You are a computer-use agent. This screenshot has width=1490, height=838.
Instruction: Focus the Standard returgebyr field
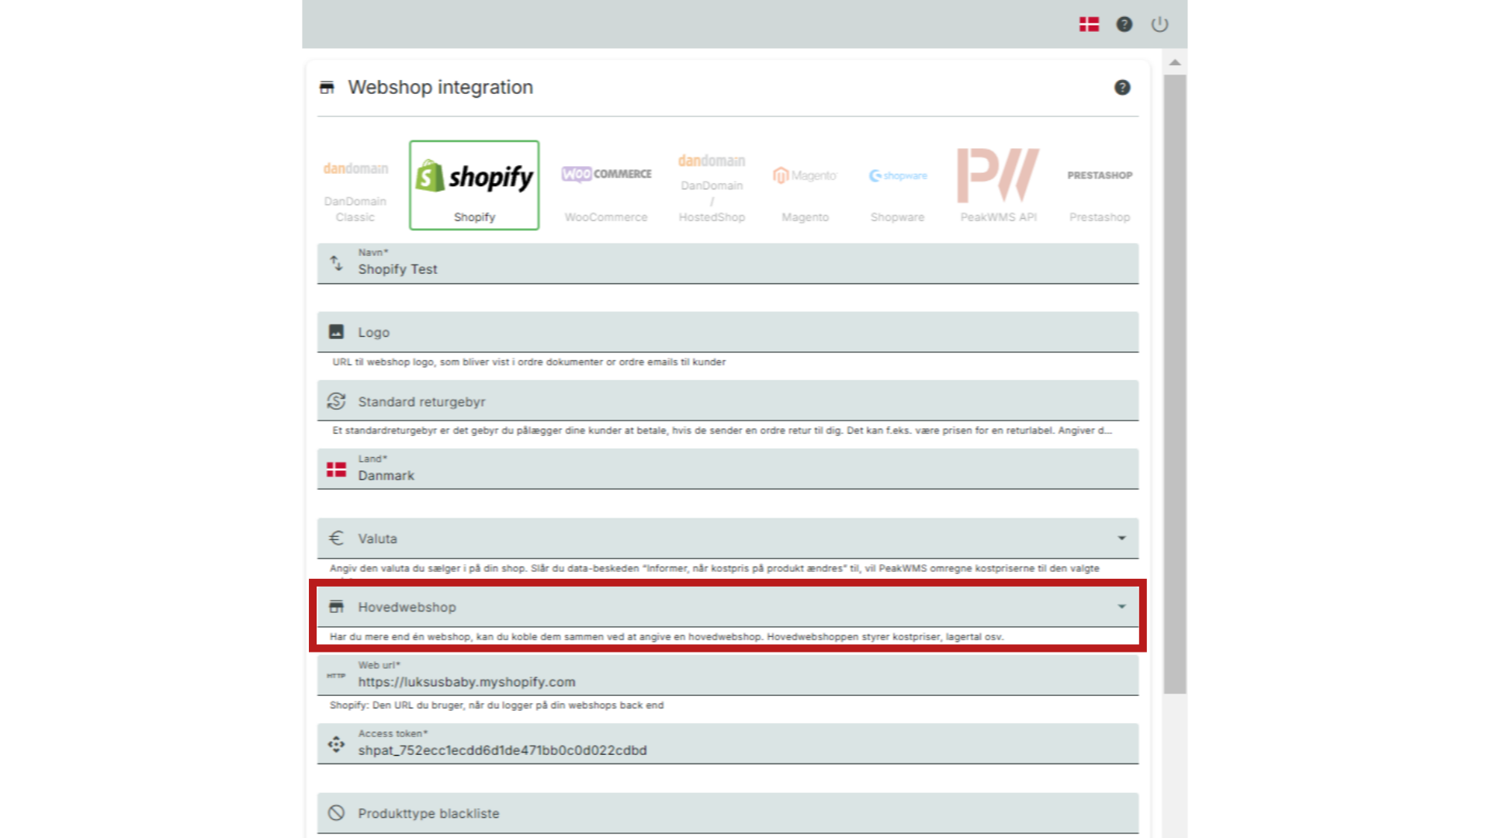[x=728, y=400]
